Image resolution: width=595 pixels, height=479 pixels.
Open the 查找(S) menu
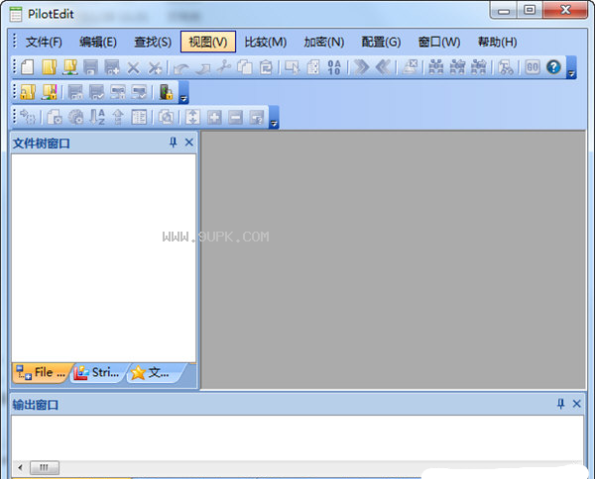[153, 42]
